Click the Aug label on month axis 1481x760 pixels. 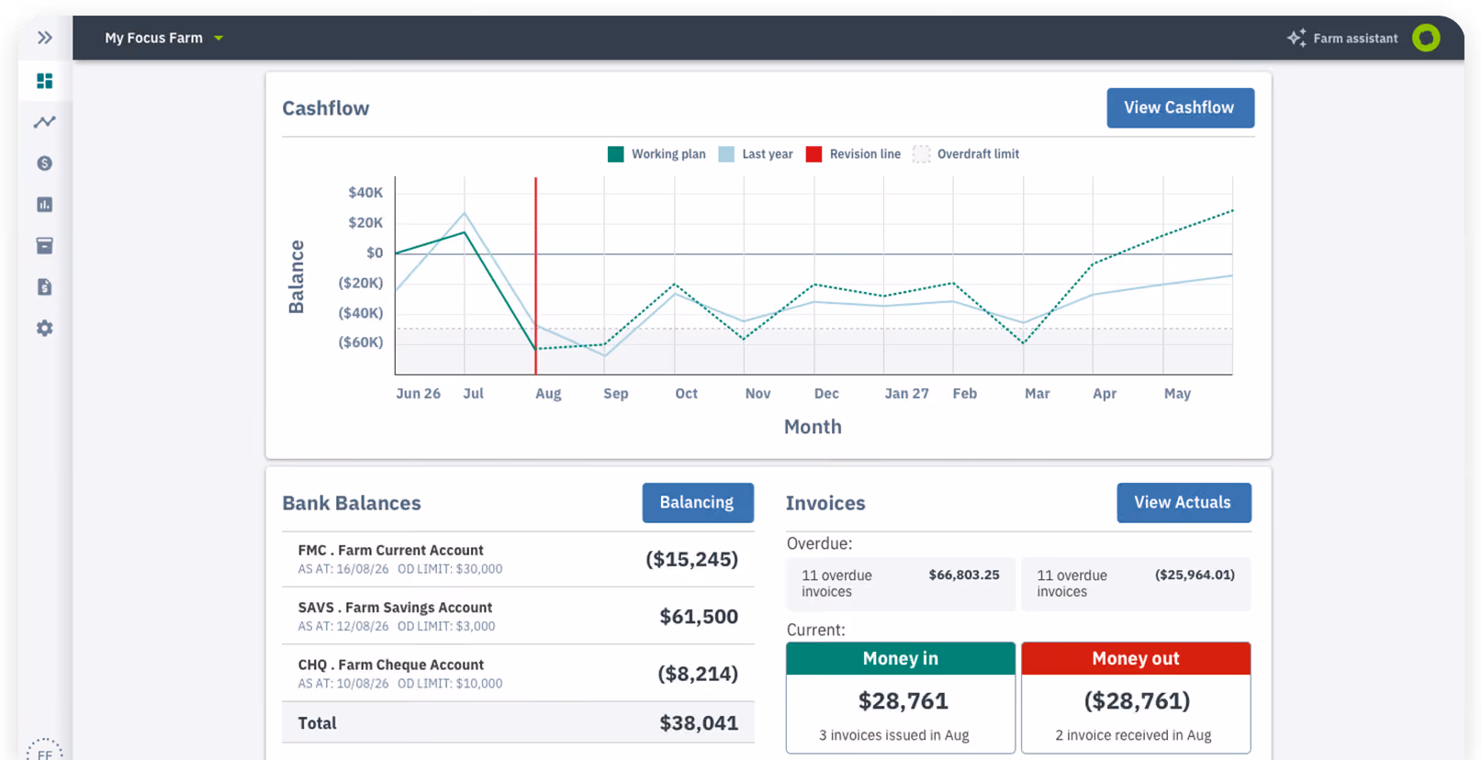click(548, 394)
